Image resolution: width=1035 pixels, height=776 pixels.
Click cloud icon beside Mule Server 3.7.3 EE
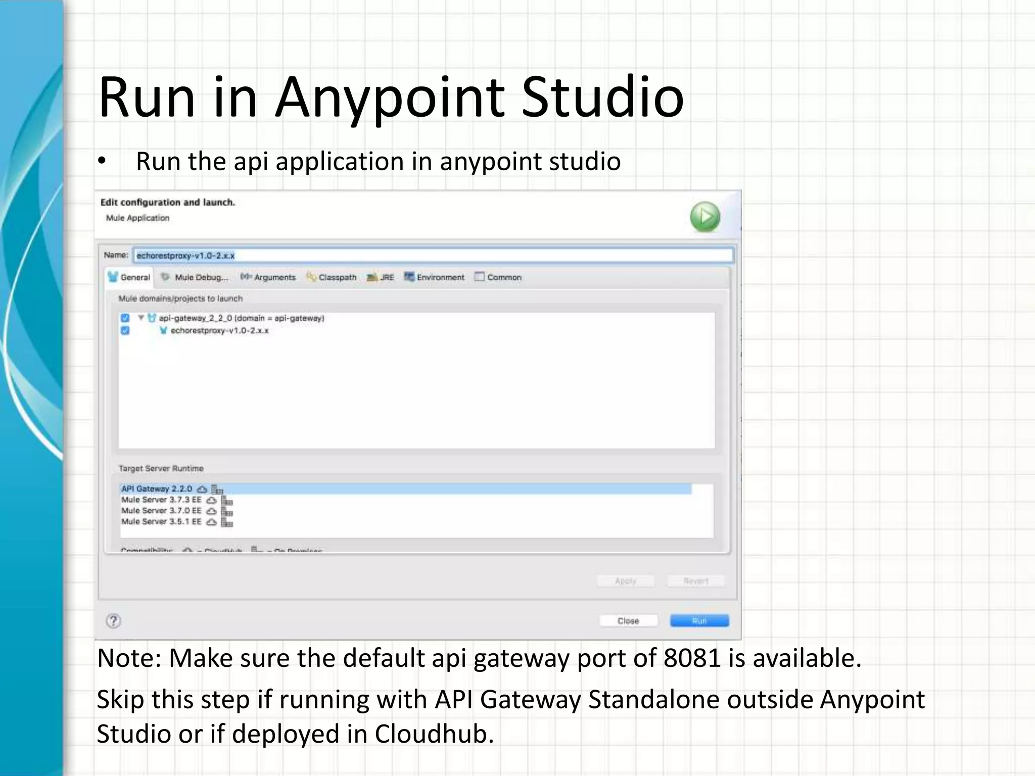coord(212,500)
